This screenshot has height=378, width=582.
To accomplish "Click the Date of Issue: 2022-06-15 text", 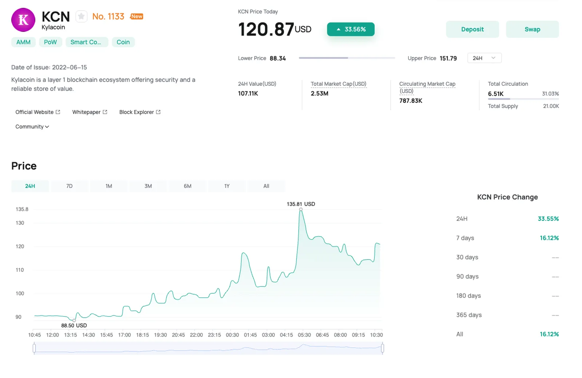I will point(49,67).
